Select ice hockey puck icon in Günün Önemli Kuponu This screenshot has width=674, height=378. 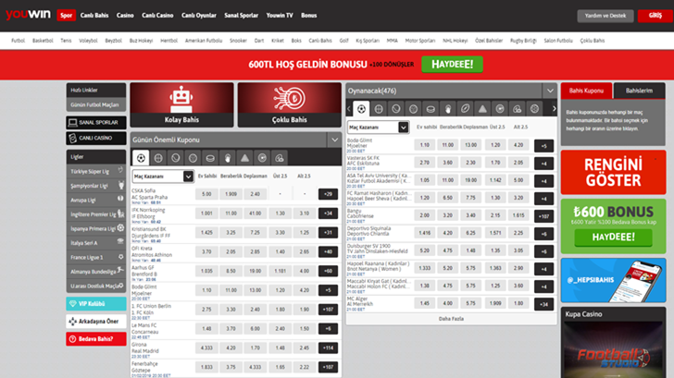[x=210, y=158]
